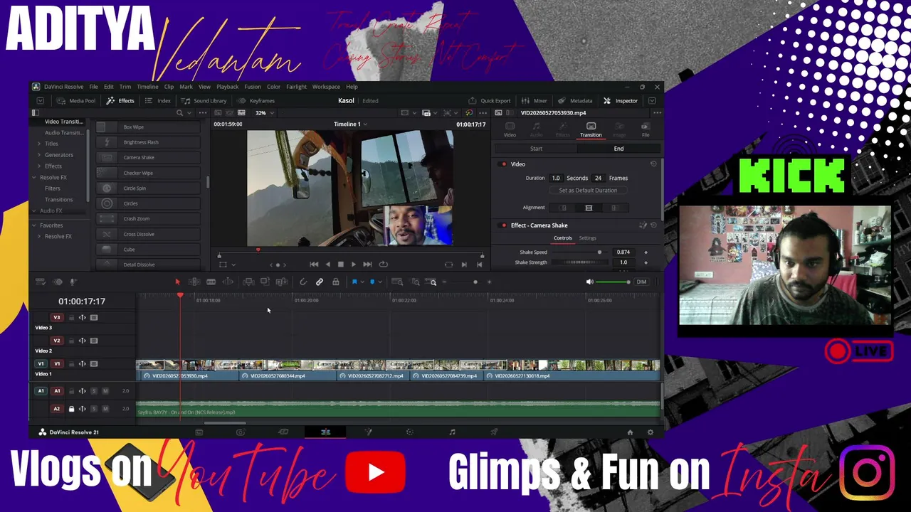Toggle the Effects panel button
This screenshot has height=512, width=911.
[120, 100]
